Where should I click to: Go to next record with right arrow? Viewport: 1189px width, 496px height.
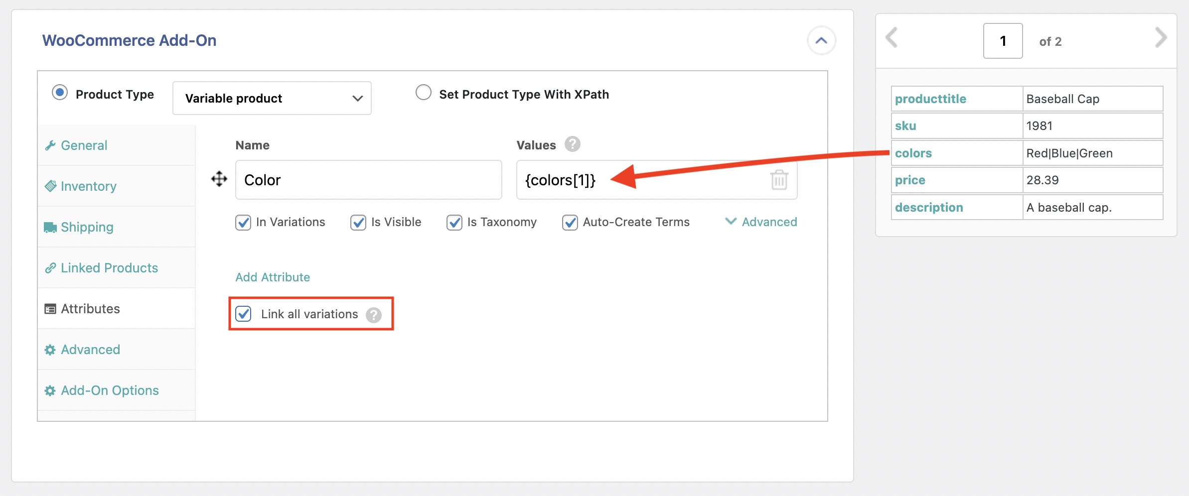click(1161, 38)
